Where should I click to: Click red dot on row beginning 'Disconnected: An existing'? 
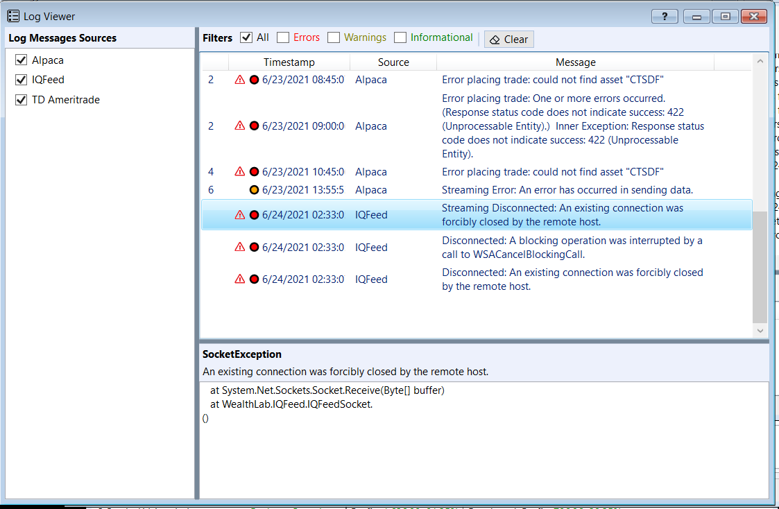click(x=254, y=279)
